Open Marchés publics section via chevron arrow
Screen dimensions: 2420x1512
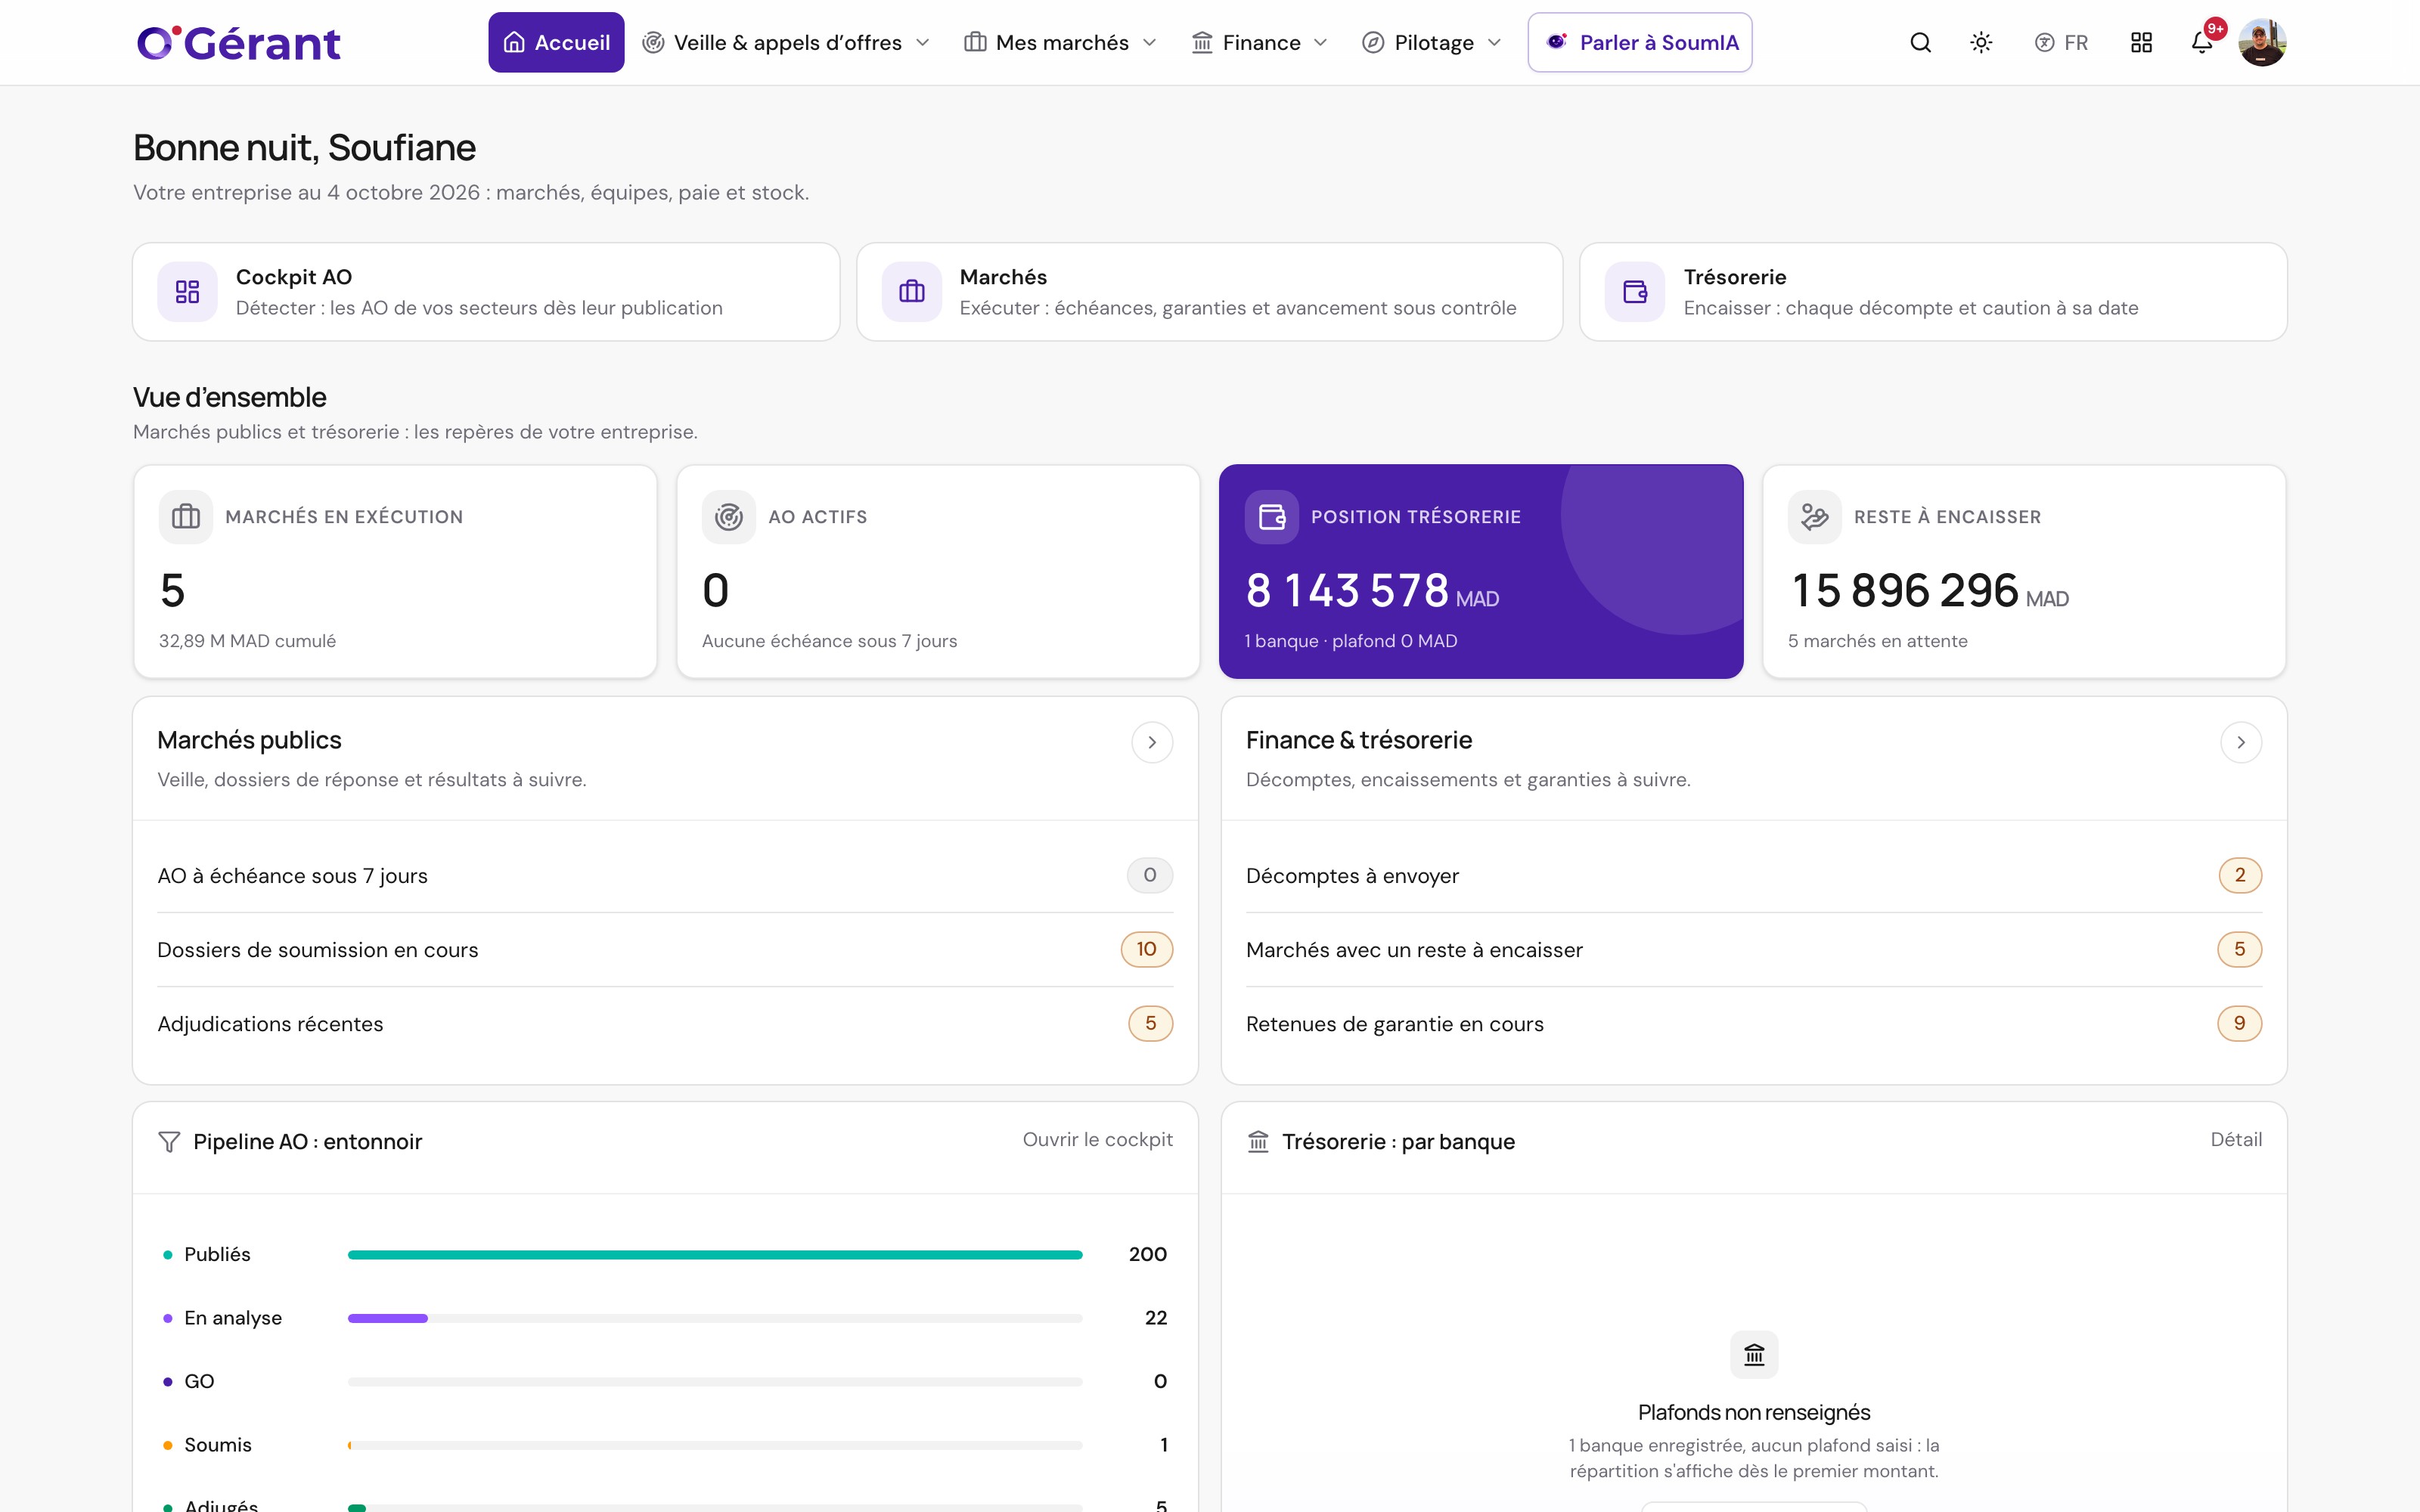(x=1152, y=742)
